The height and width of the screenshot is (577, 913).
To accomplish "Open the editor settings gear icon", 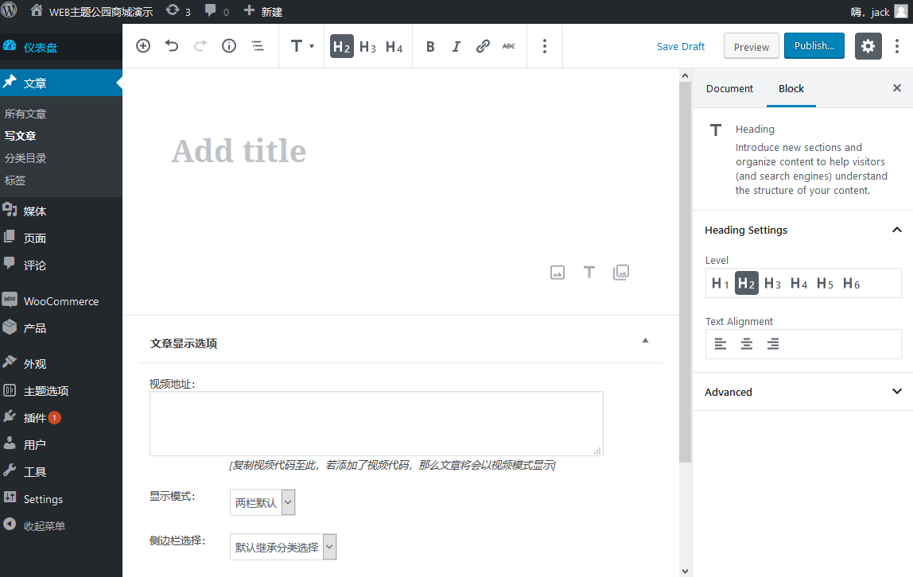I will (868, 45).
